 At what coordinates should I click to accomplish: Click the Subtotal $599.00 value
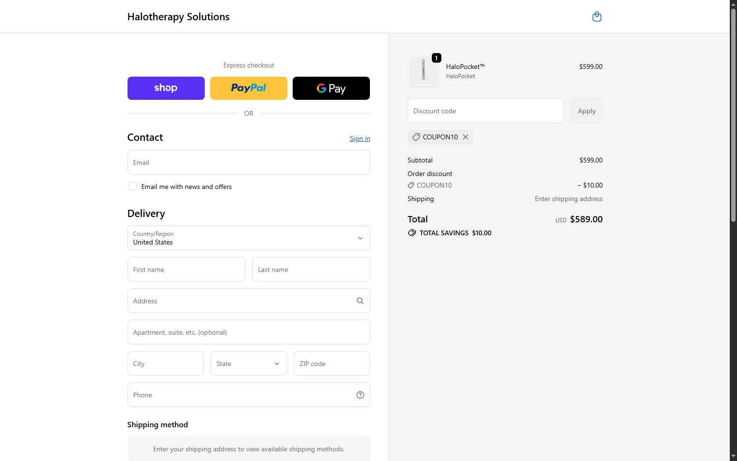[x=591, y=160]
